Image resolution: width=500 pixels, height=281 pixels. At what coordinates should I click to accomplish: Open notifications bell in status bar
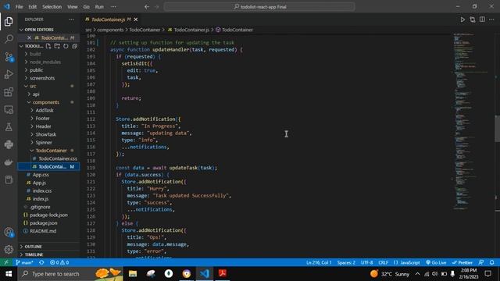click(492, 262)
